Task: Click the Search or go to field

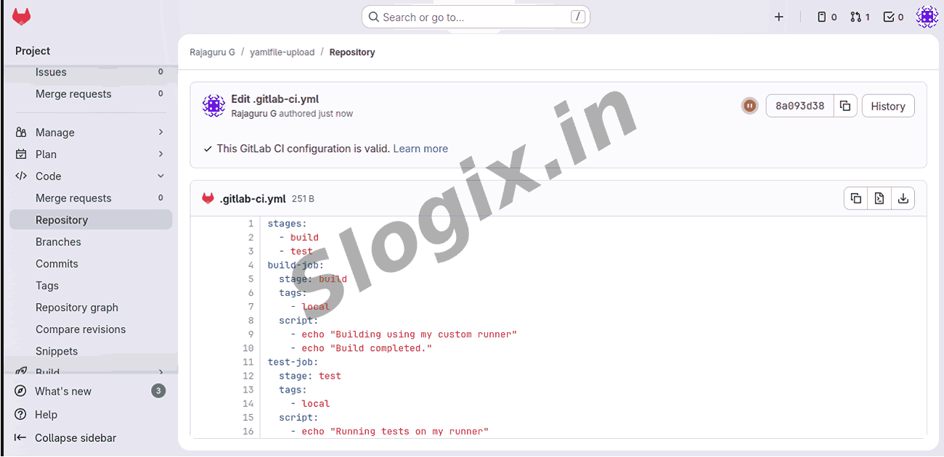Action: tap(476, 17)
